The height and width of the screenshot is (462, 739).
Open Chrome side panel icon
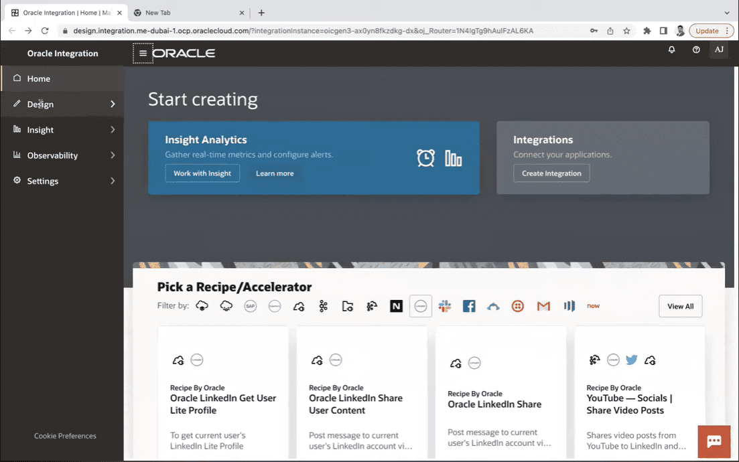pos(663,31)
